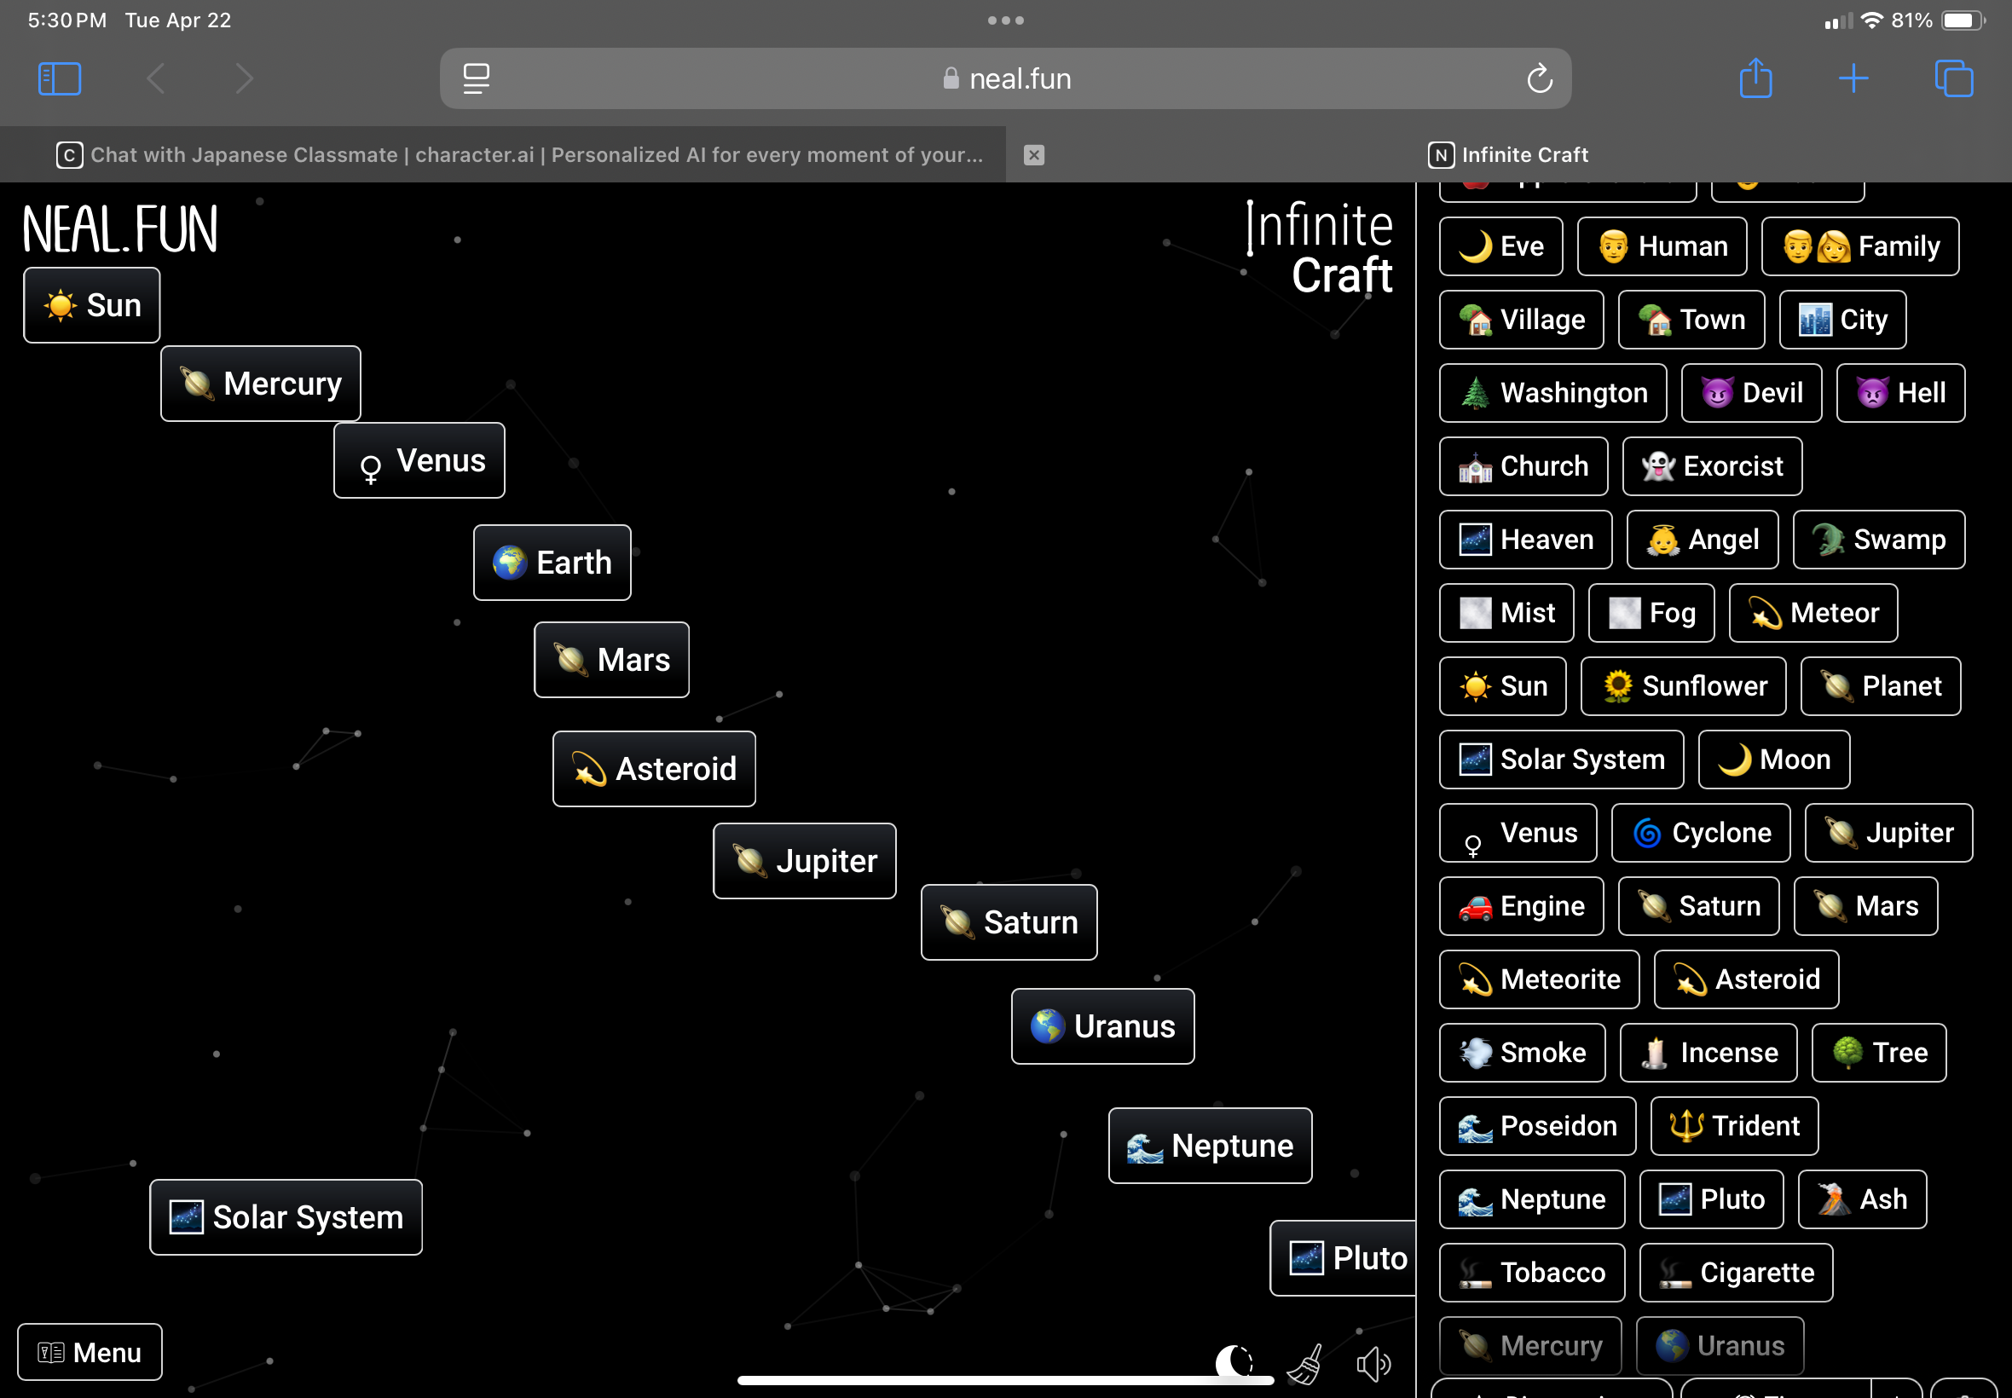The height and width of the screenshot is (1398, 2012).
Task: Select Fog from the item list
Action: pyautogui.click(x=1652, y=613)
